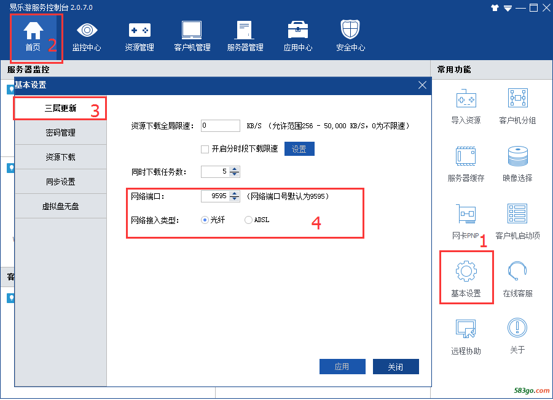Switch to 密码管理 tab
Screen dimensions: 553x400
(x=61, y=133)
